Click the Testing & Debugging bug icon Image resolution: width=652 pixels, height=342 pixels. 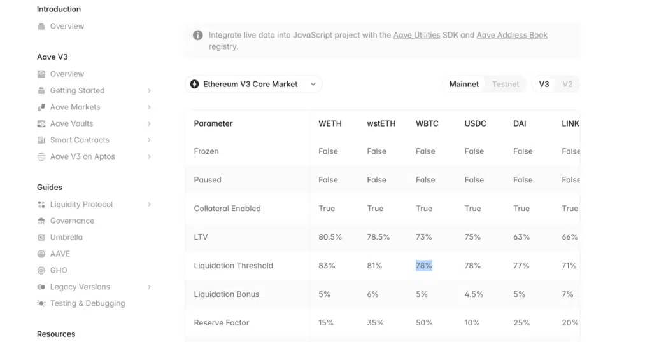(x=41, y=303)
